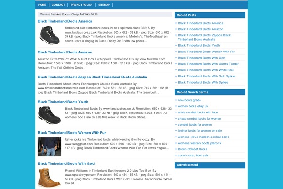Click excerpt text starting Amazon Extra 25% off
This screenshot has width=283, height=189.
pyautogui.click(x=105, y=63)
